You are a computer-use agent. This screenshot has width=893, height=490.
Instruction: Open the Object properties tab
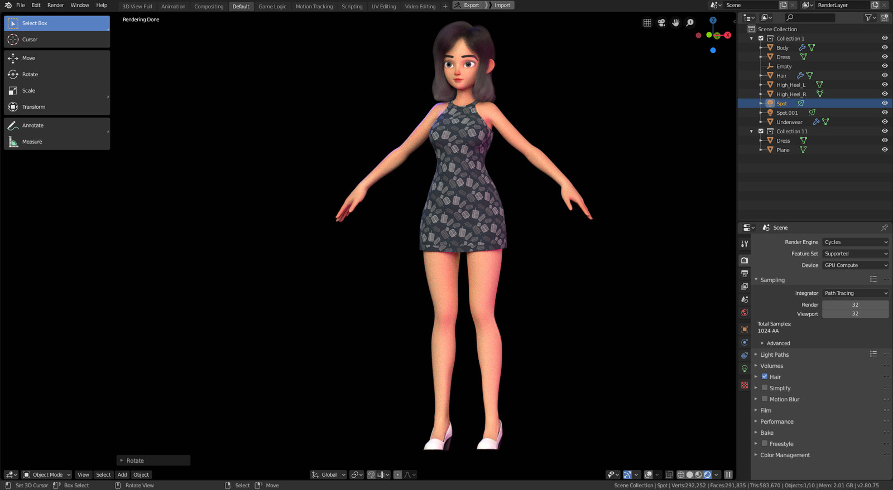click(745, 329)
